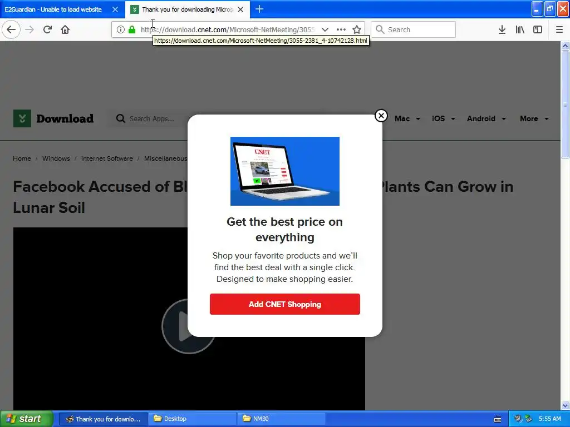570x427 pixels.
Task: Expand the More menu dropdown
Action: pos(534,119)
